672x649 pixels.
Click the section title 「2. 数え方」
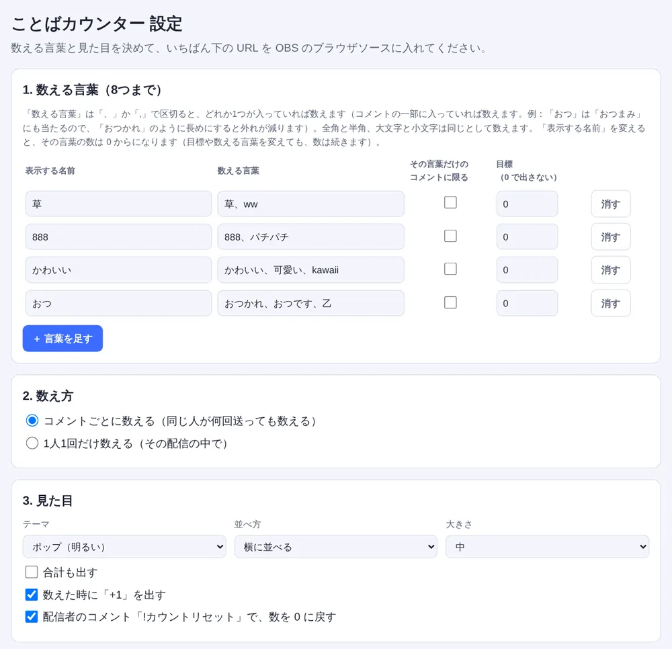48,396
